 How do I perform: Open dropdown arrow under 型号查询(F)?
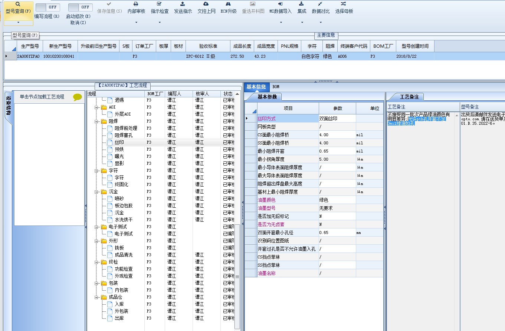pos(18,22)
